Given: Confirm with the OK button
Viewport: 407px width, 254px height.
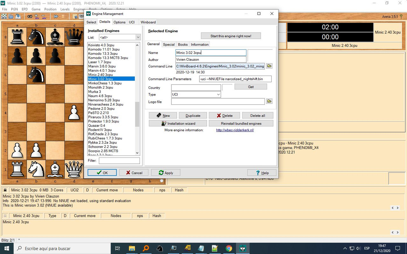Looking at the screenshot, I should (x=102, y=173).
